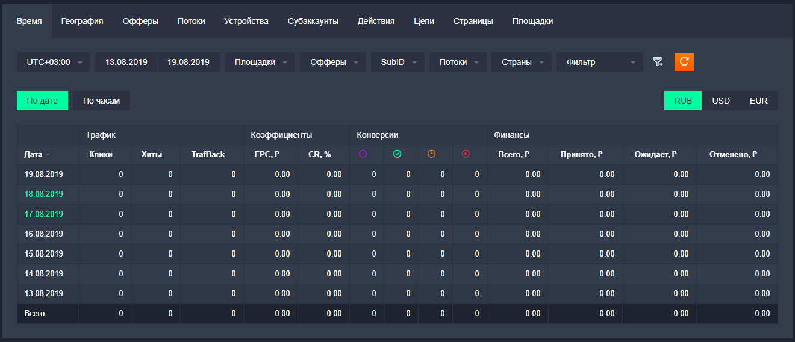Screen dimensions: 795x342
Task: Click the red cross cancelled conversions icon
Action: tap(466, 154)
